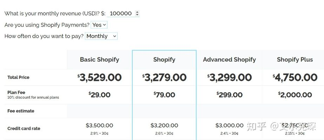Click the Basic Shopify total price $3,529.00
The height and width of the screenshot is (140, 324).
99,77
